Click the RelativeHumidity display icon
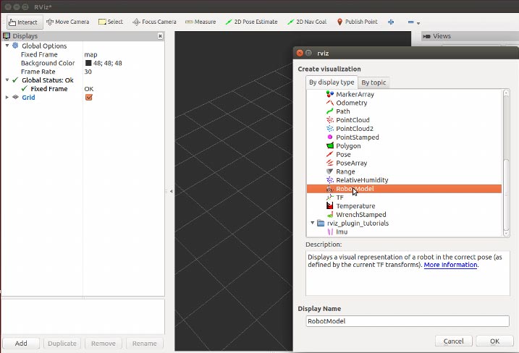This screenshot has height=353, width=519. [329, 180]
